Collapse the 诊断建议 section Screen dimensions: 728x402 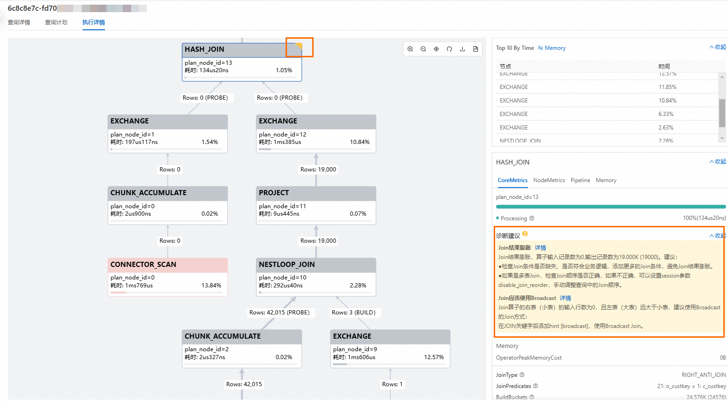click(718, 236)
